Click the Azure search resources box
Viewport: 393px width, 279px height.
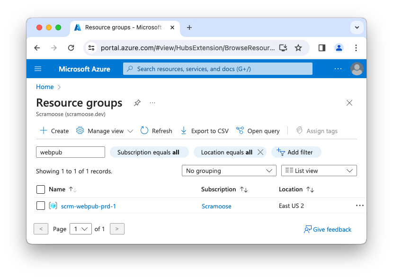click(x=217, y=69)
